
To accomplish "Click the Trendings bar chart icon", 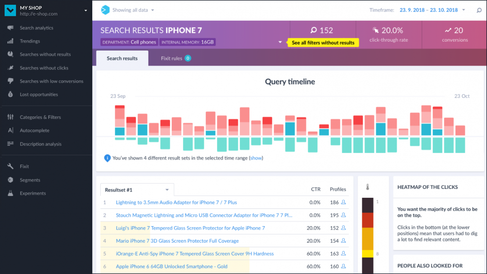I will click(x=10, y=41).
